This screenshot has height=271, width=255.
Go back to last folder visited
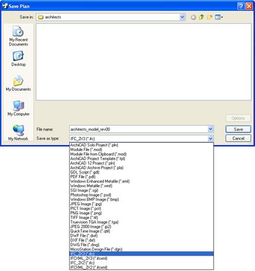[194, 17]
